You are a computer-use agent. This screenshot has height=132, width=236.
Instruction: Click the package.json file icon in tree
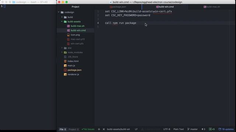pyautogui.click(x=65, y=70)
